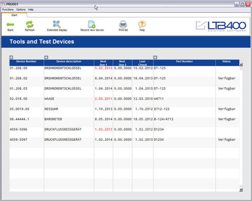Image resolution: width=252 pixels, height=201 pixels.
Task: Click the WAAGE device description
Action: point(49,99)
